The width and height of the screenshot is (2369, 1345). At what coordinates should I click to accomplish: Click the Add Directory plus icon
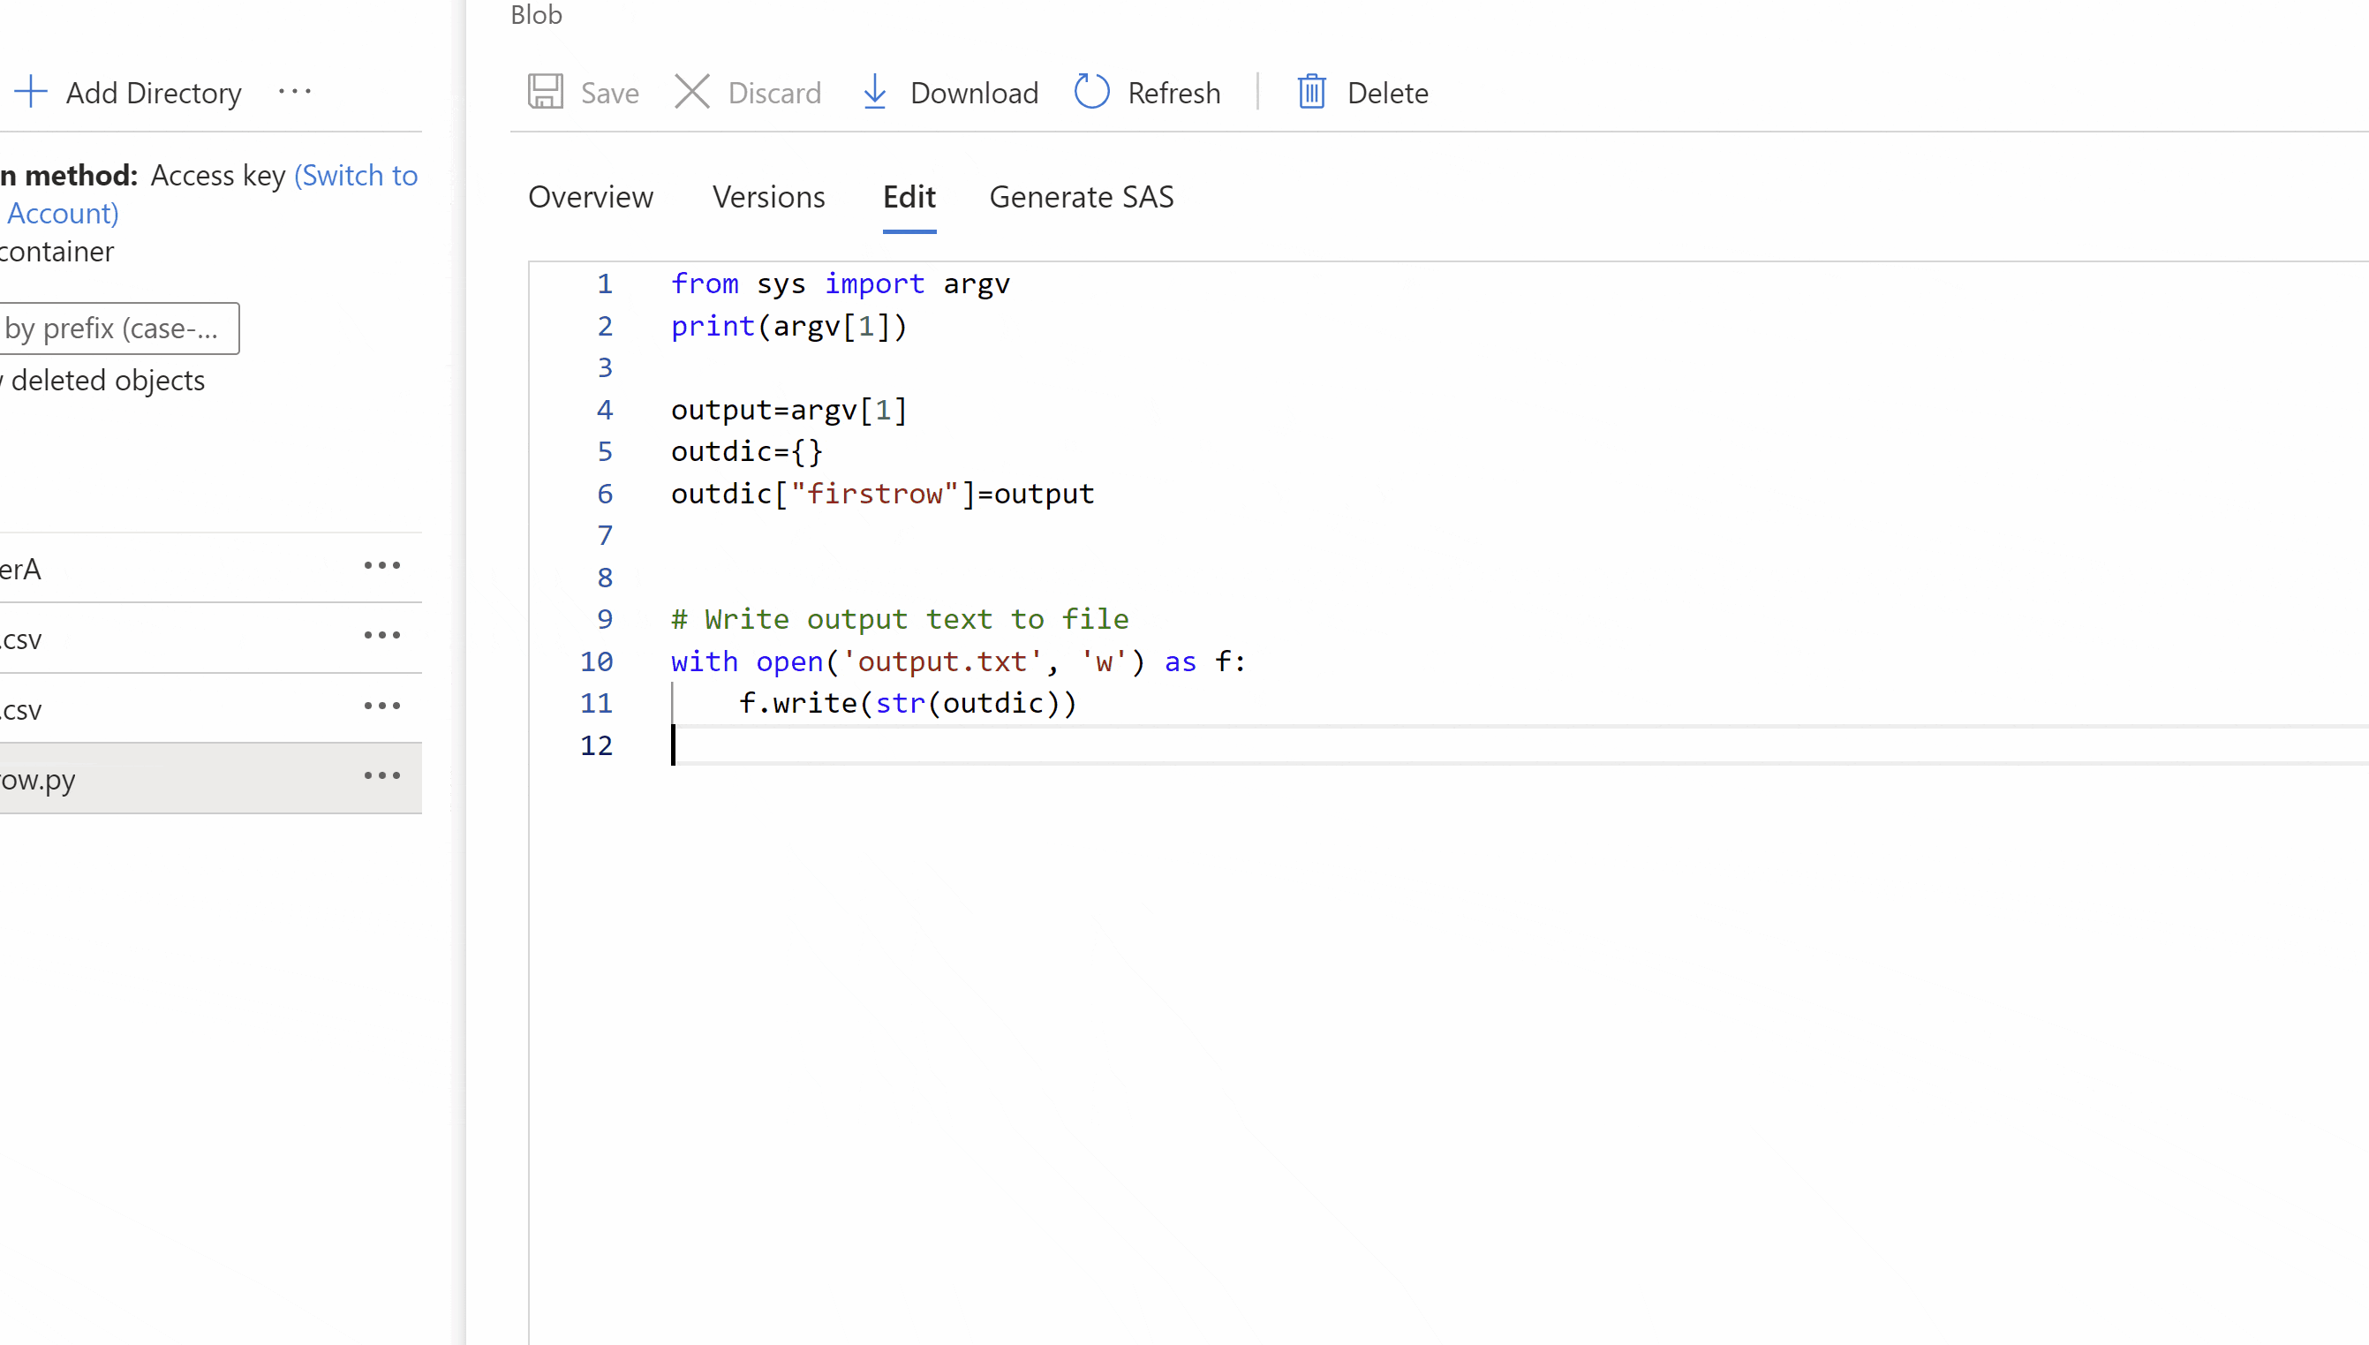click(x=32, y=93)
